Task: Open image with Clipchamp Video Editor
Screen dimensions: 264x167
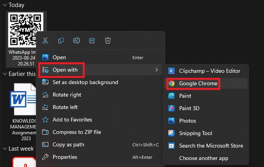Action: pyautogui.click(x=209, y=71)
